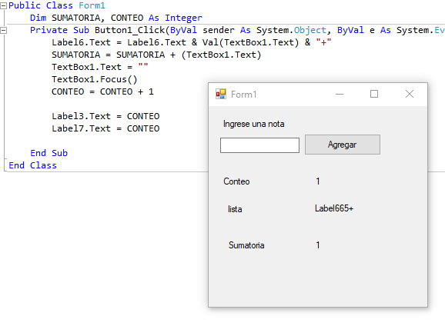Click the Form1 application icon in title bar
The image size is (445, 326).
(x=221, y=94)
